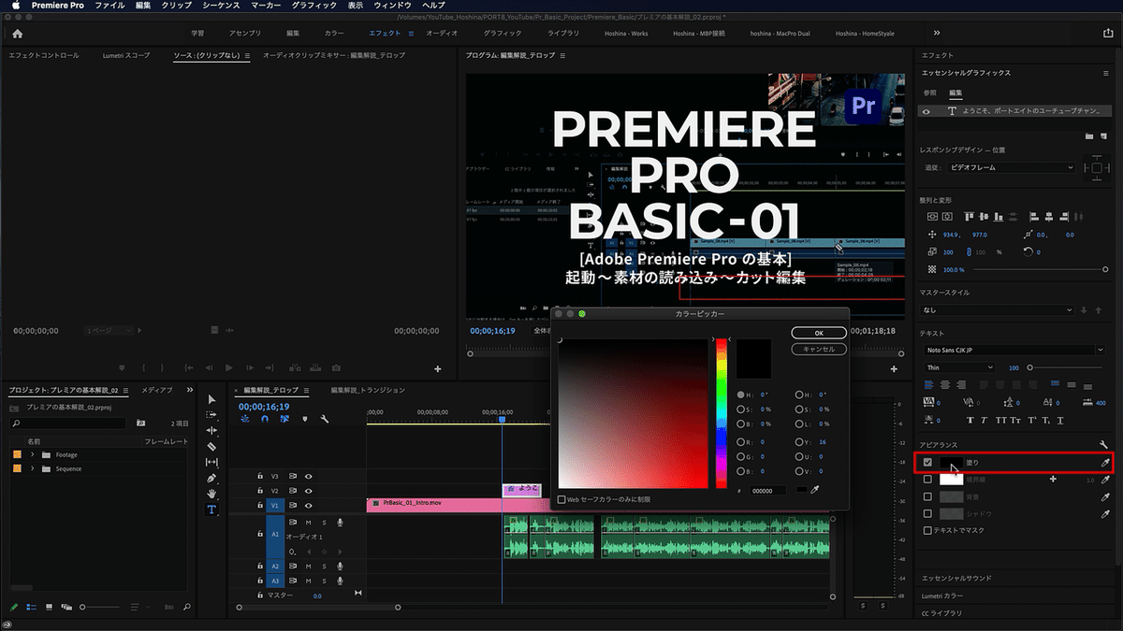1123x631 pixels.
Task: Enable the シャドウ shadow checkbox
Action: click(x=927, y=513)
